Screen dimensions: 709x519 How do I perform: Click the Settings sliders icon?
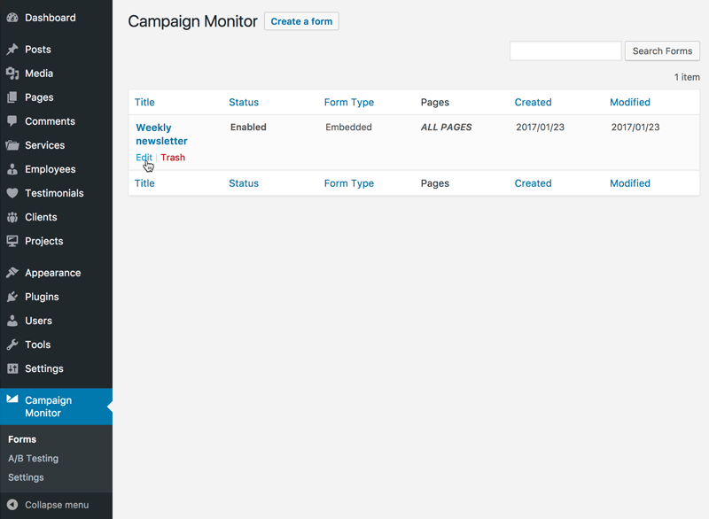[x=12, y=368]
